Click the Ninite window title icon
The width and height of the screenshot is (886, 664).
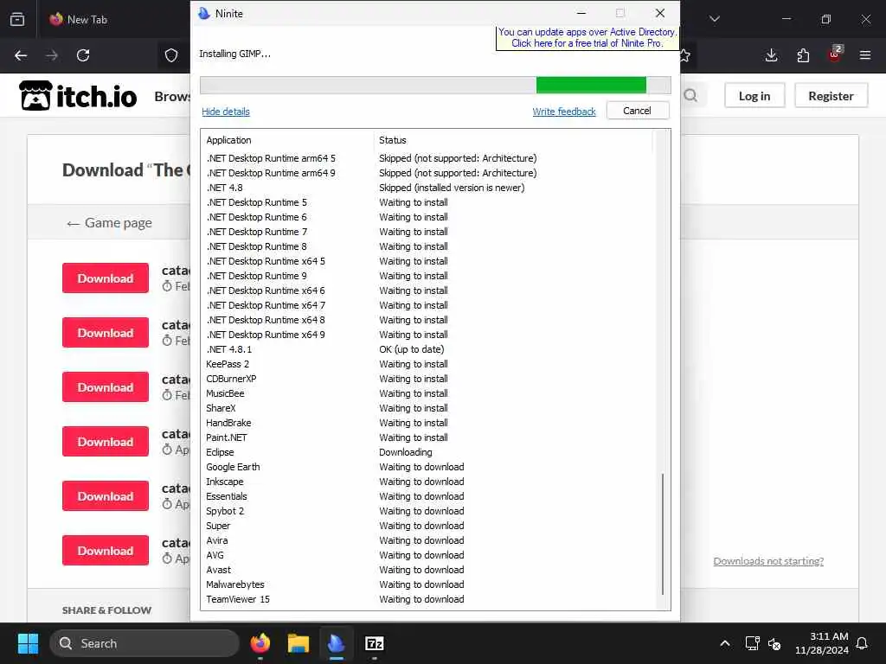pos(204,13)
